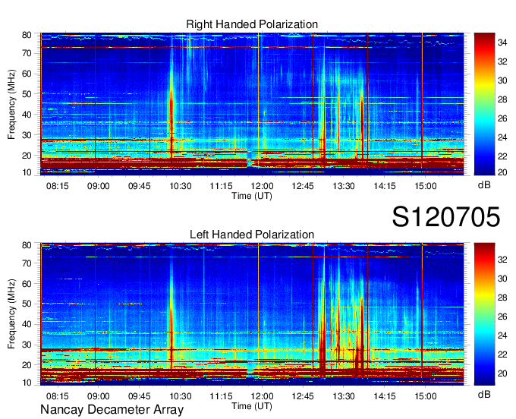The image size is (516, 419).
Task: Select the S120705 observation label
Action: [x=446, y=217]
